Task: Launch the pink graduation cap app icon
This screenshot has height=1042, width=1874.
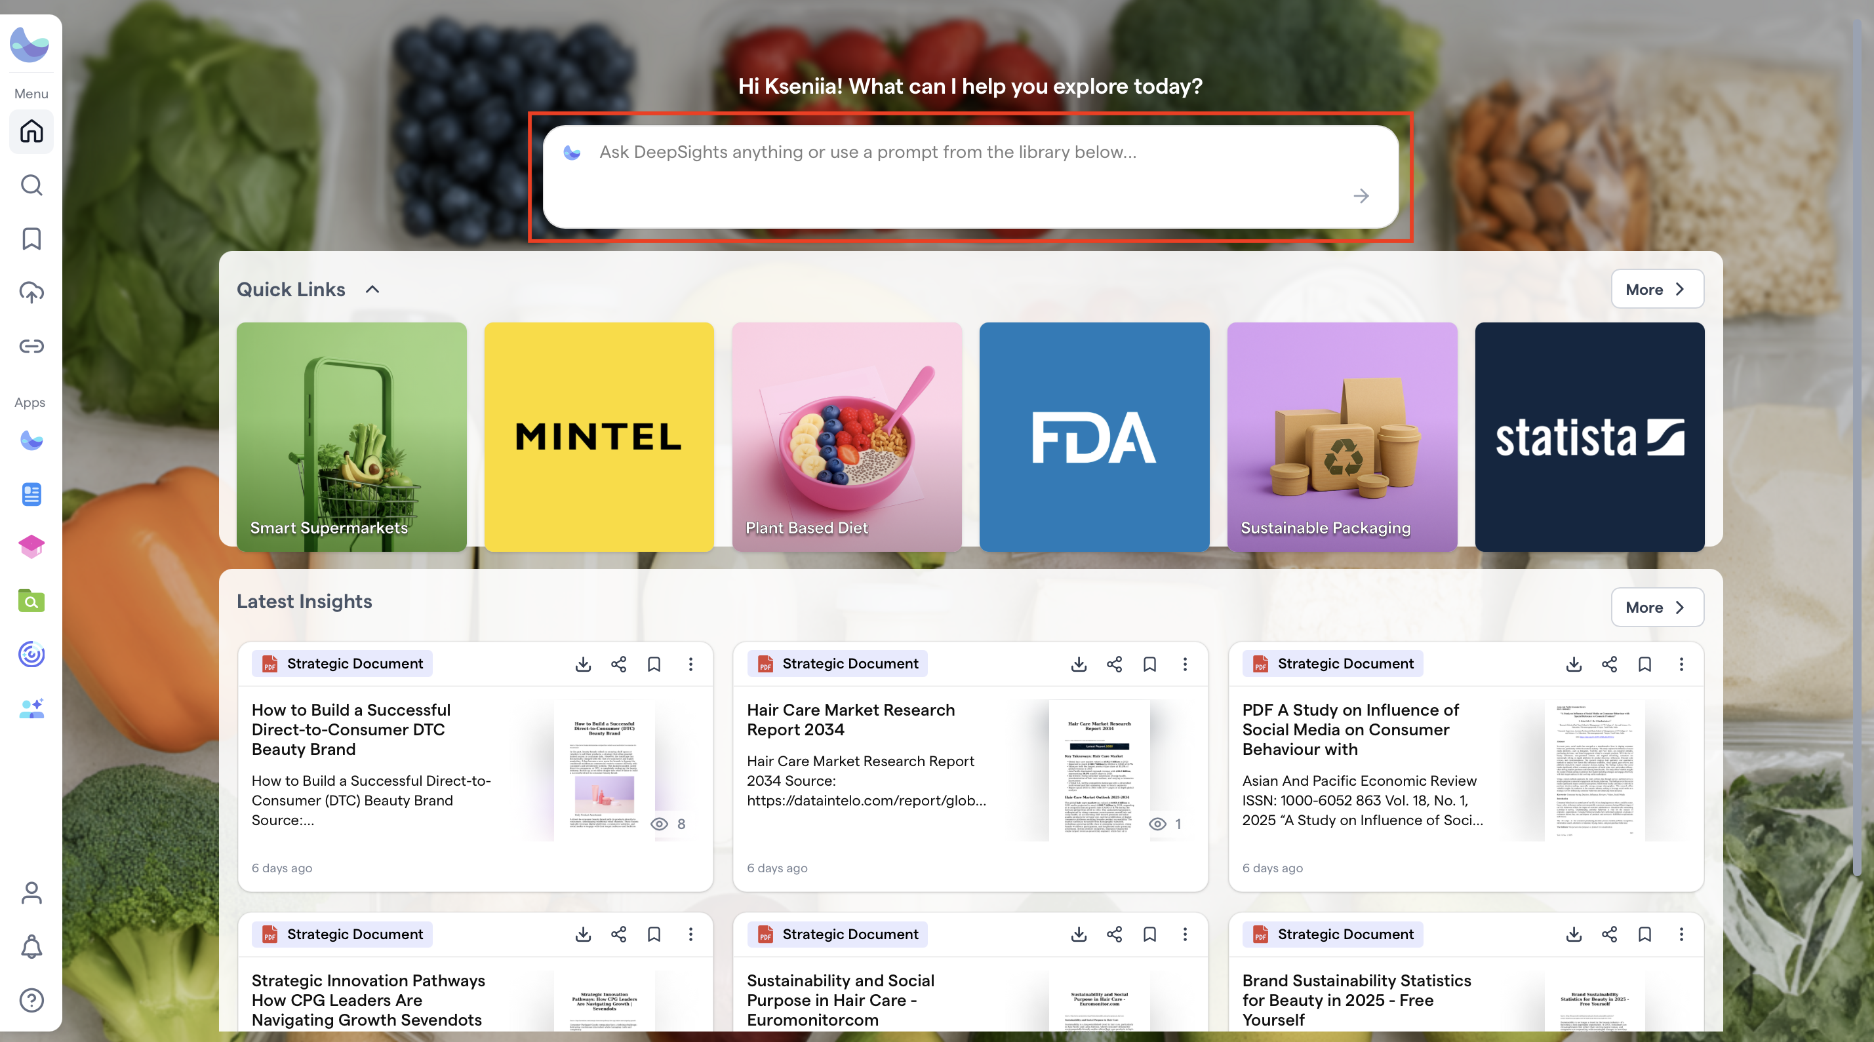Action: tap(31, 547)
